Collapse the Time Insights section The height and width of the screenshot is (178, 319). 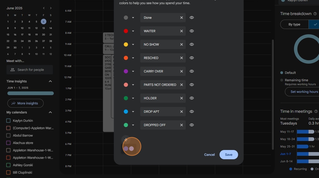[x=50, y=81]
